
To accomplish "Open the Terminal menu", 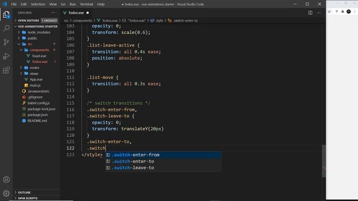I will point(86,4).
